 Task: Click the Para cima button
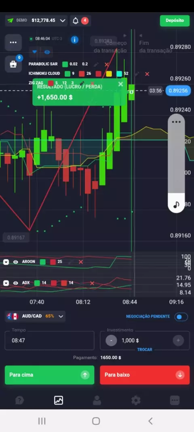[49, 375]
